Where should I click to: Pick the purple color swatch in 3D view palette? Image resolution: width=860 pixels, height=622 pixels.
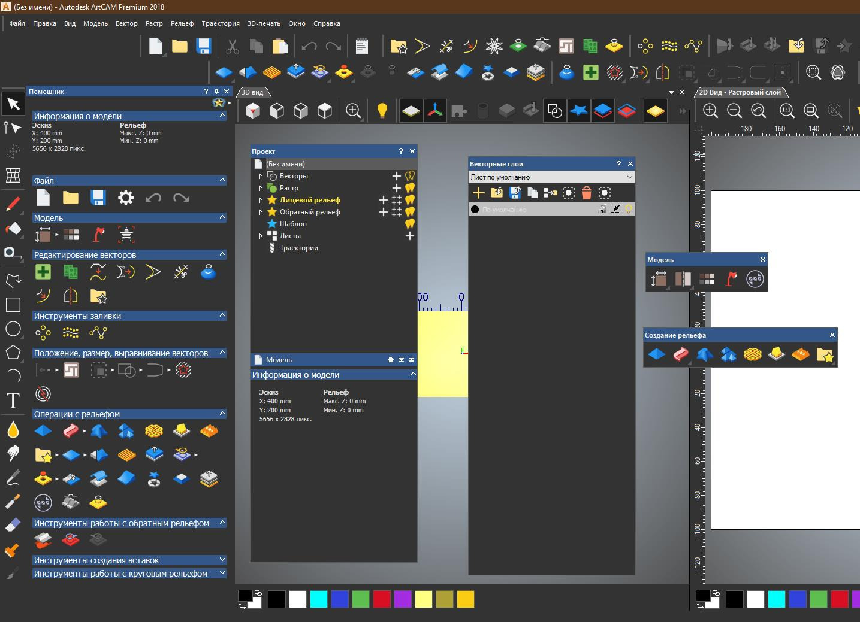coord(402,599)
